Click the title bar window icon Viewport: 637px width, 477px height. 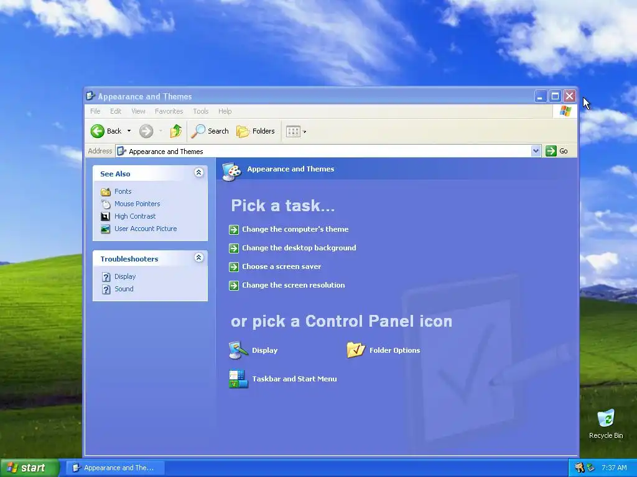[91, 96]
